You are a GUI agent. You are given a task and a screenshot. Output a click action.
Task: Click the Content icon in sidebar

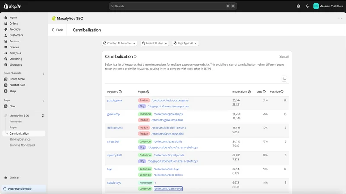click(6, 41)
